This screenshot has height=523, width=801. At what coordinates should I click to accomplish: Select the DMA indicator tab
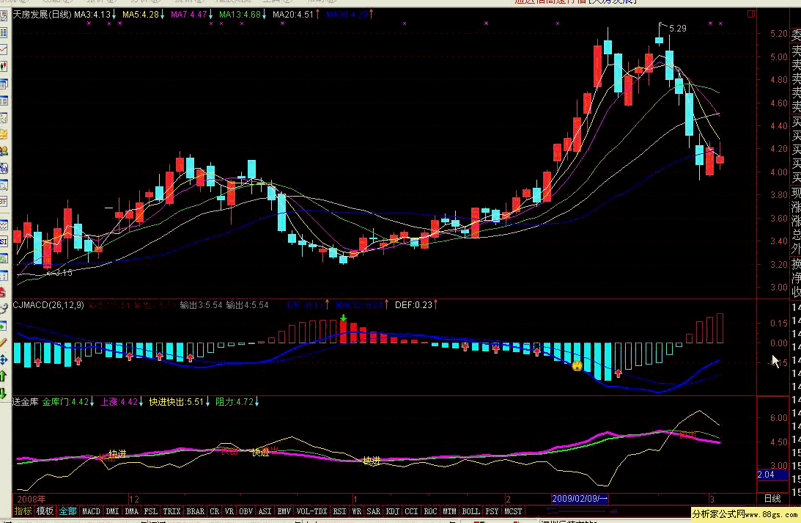pyautogui.click(x=132, y=511)
